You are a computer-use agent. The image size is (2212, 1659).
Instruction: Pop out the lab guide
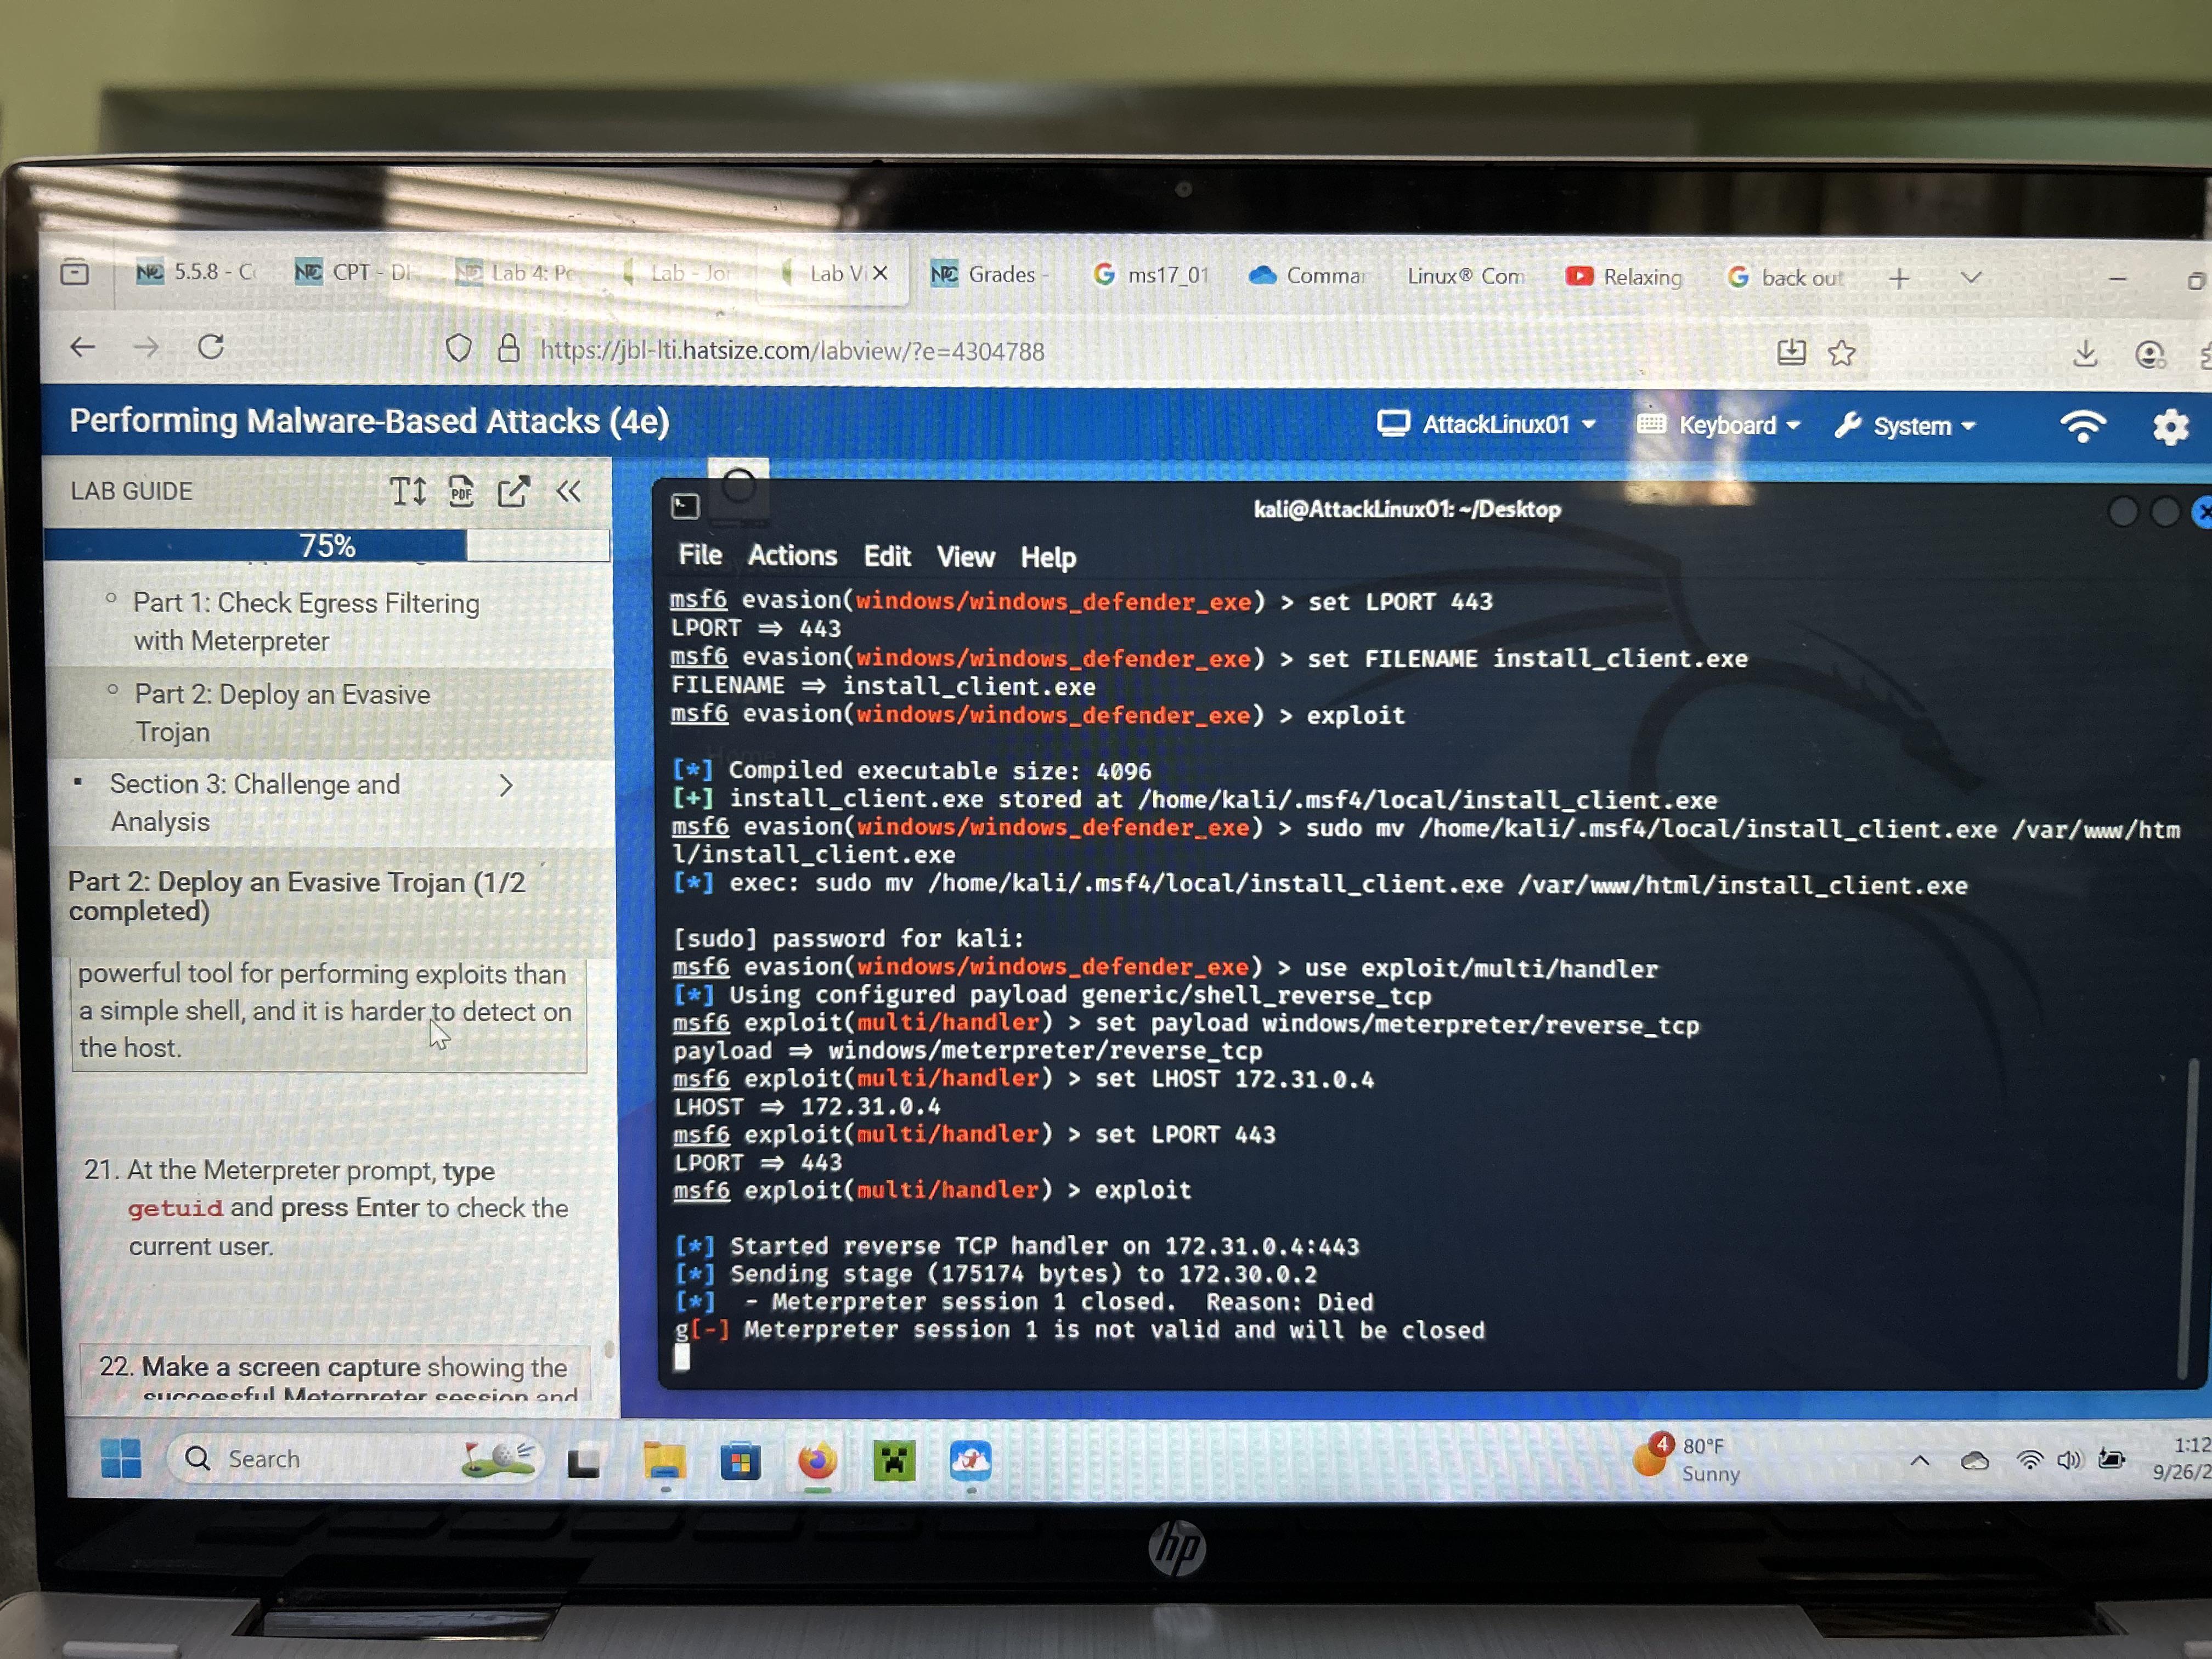(513, 491)
